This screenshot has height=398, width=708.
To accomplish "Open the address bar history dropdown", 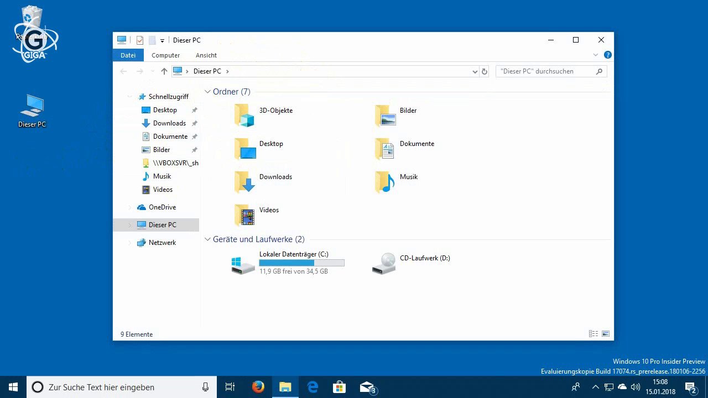I will click(x=475, y=71).
